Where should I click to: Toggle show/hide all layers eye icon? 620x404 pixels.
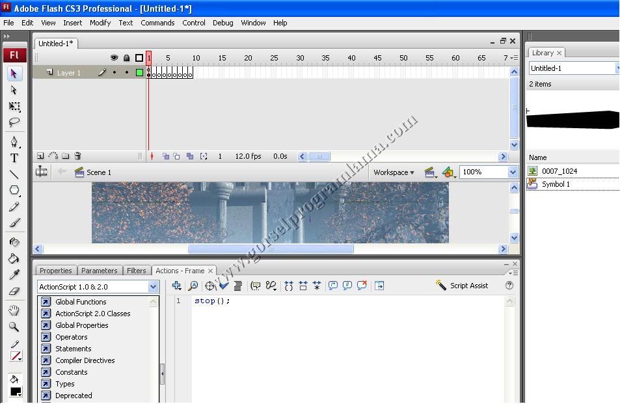click(115, 58)
